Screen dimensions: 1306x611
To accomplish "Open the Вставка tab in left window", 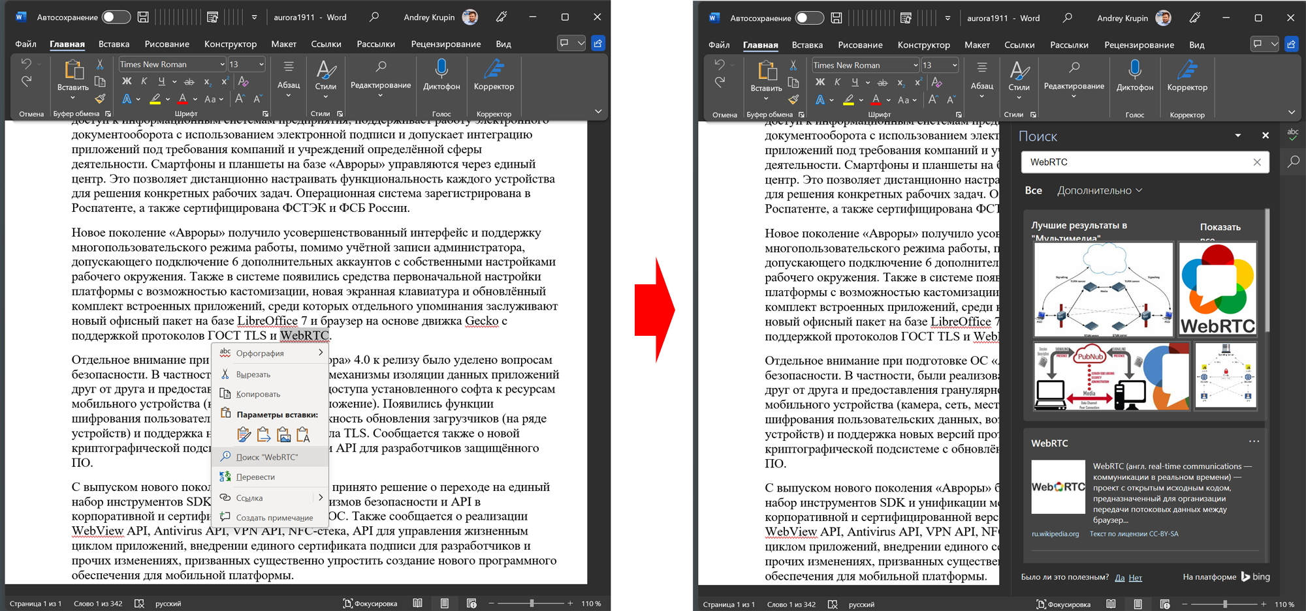I will (x=114, y=44).
